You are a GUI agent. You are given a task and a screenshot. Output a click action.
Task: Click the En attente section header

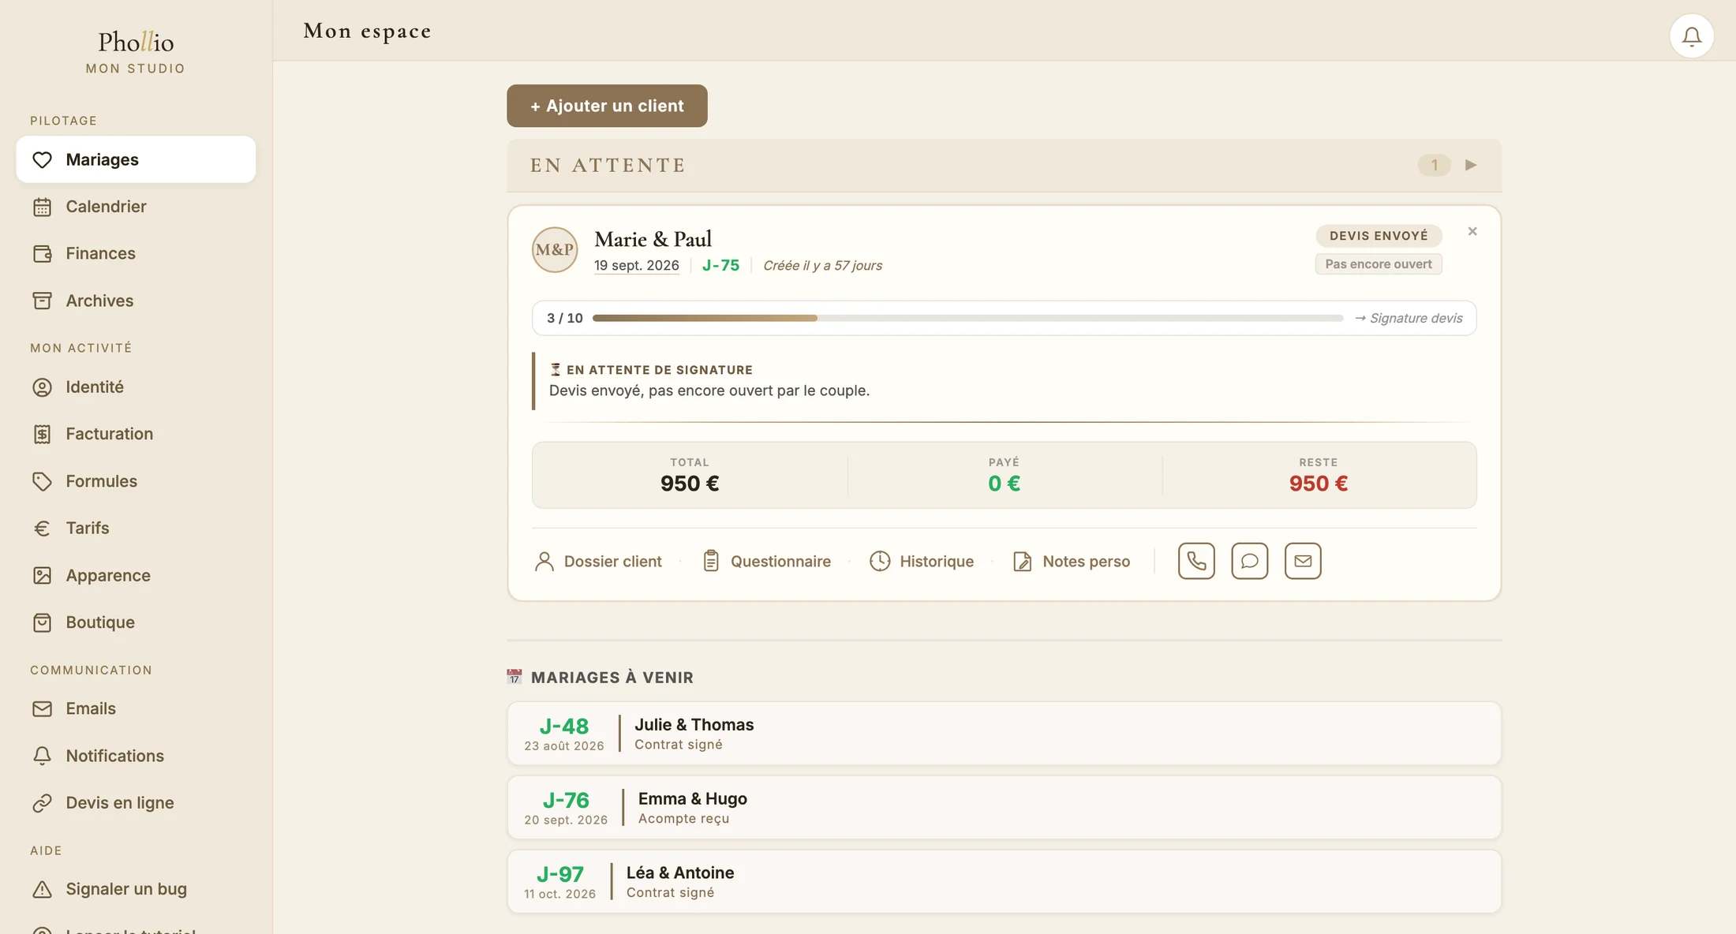pos(1004,166)
